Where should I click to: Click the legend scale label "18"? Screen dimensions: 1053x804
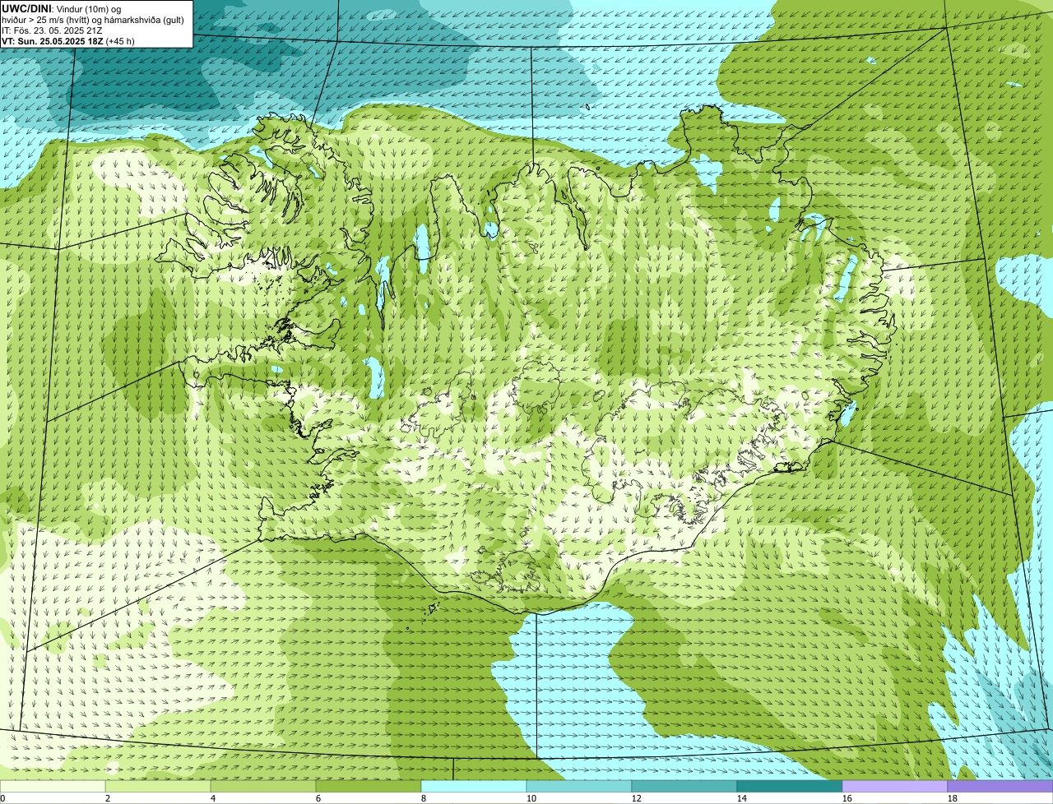pos(953,798)
